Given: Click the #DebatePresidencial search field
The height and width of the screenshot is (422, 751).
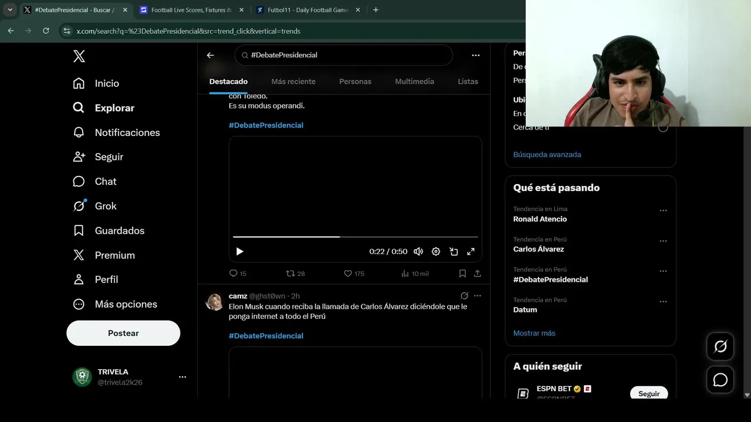Looking at the screenshot, I should click(344, 55).
